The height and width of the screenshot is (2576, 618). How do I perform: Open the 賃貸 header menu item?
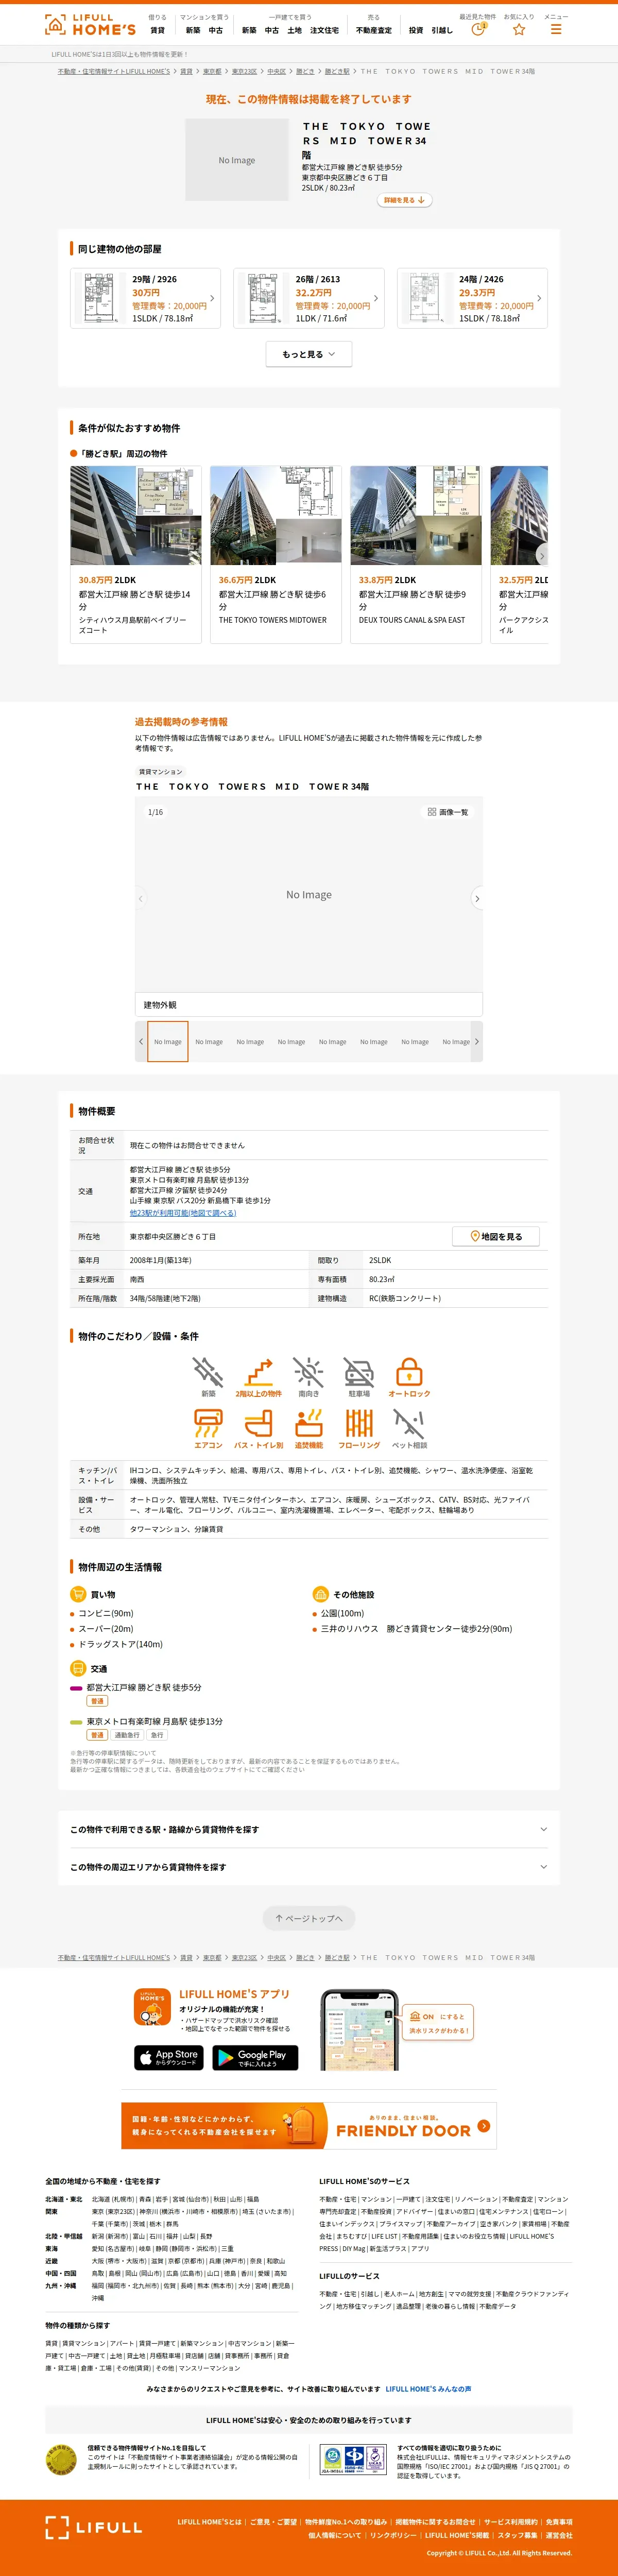157,30
